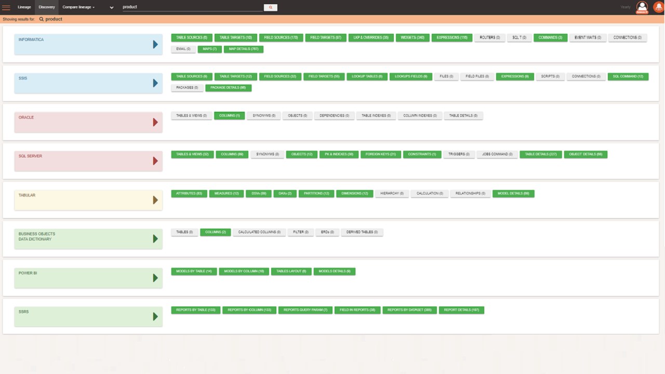The width and height of the screenshot is (665, 374).
Task: Open the user profile avatar
Action: tap(642, 7)
